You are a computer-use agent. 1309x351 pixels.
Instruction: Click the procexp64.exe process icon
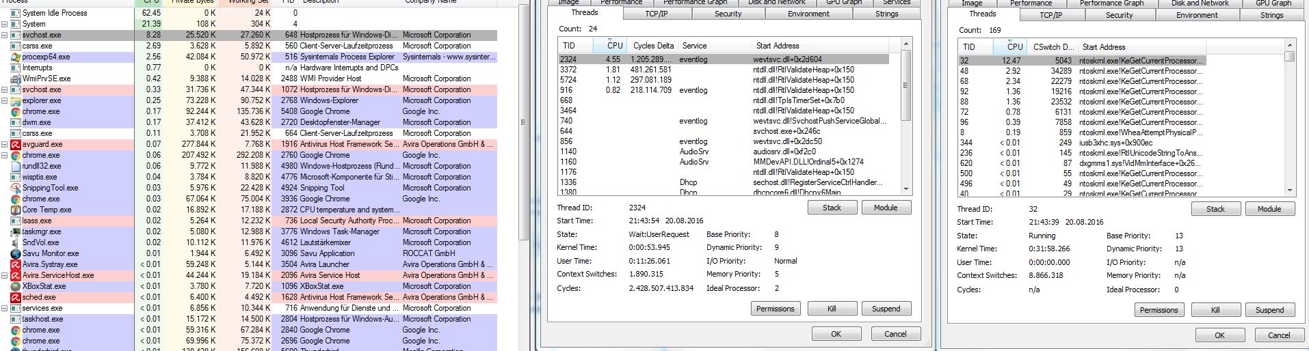tap(16, 57)
